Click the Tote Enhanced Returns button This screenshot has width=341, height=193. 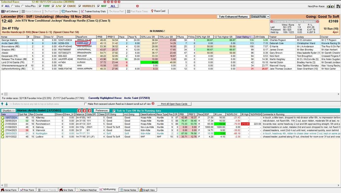pyautogui.click(x=233, y=17)
